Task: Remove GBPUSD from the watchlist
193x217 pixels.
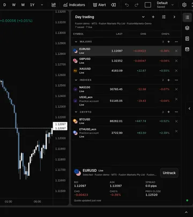Action: pos(176,61)
